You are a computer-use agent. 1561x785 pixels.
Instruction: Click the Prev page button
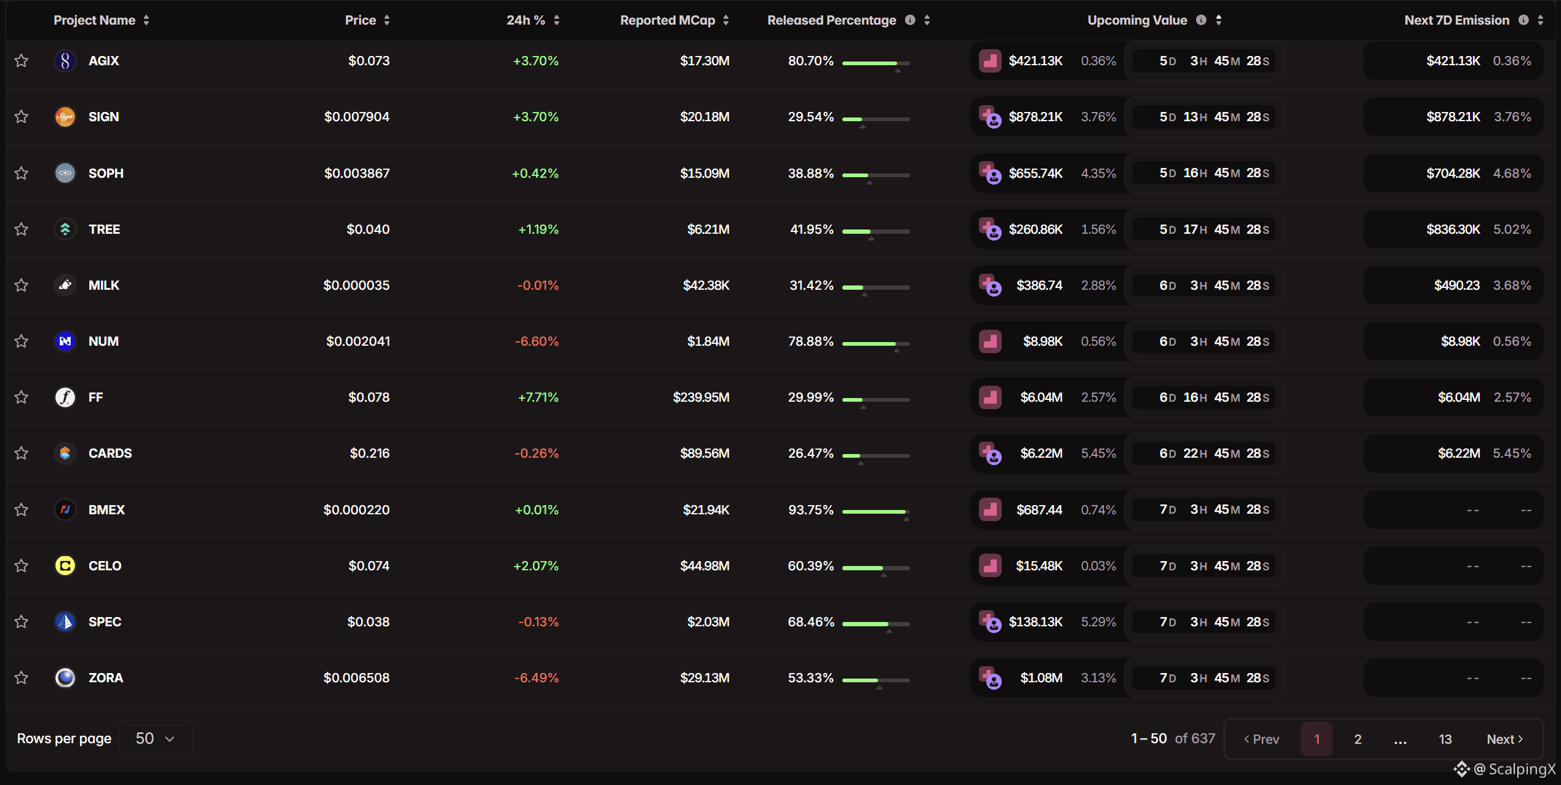[1262, 739]
